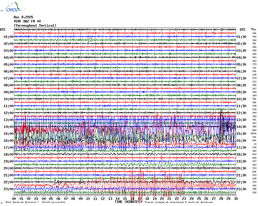Viewport: 258px width, 206px height.
Task: Select the 01:00 hour label on left axis
Action: pyautogui.click(x=9, y=37)
